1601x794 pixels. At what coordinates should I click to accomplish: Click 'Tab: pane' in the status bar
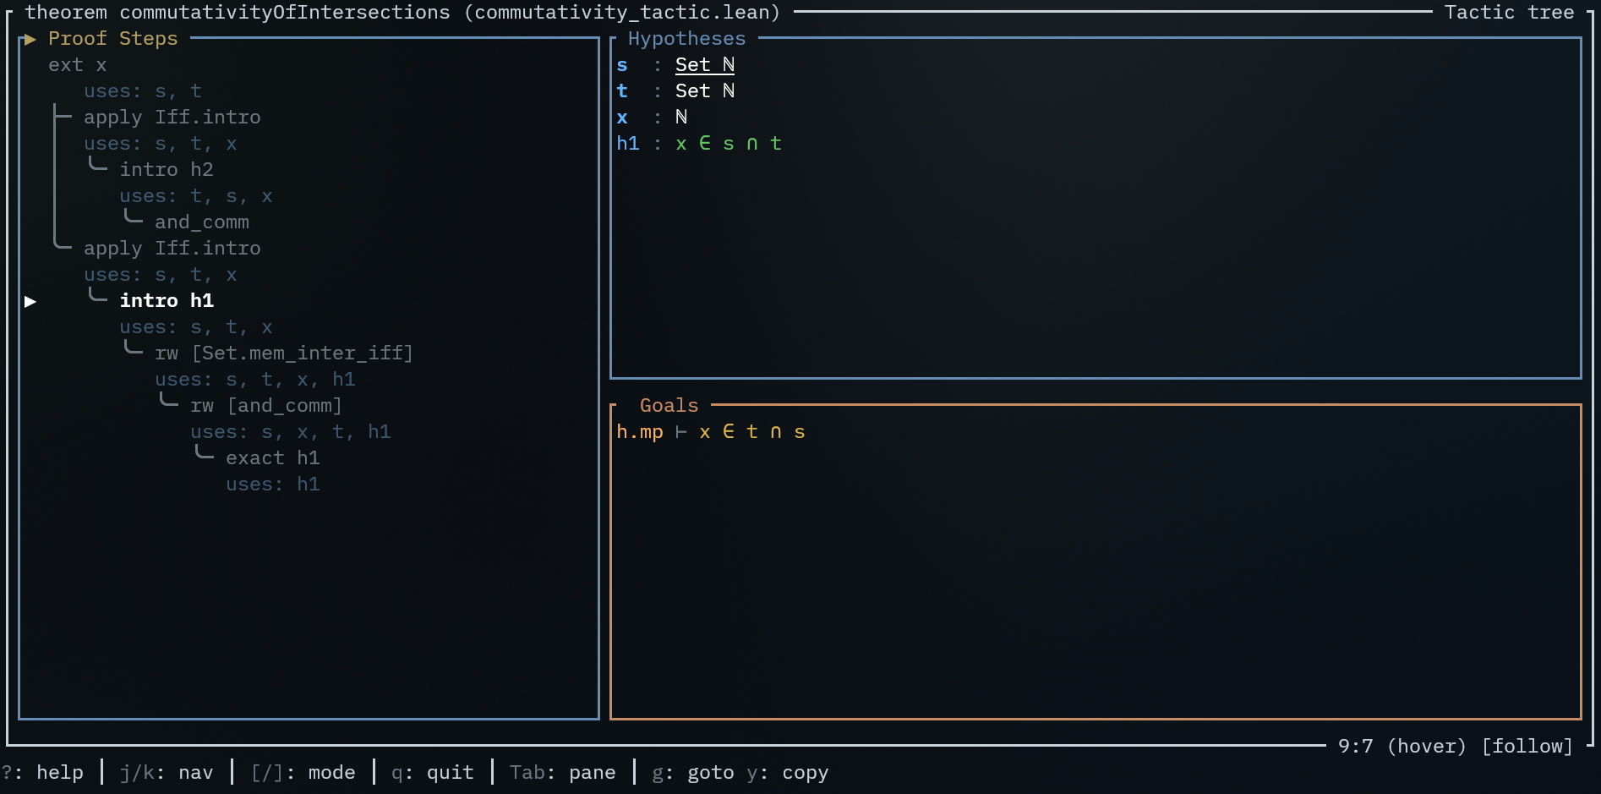pos(562,772)
